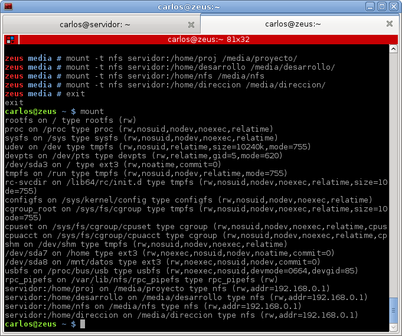
Task: Click the 'servidor:/home/direccion on /media/direccion' output line
Action: [x=181, y=315]
